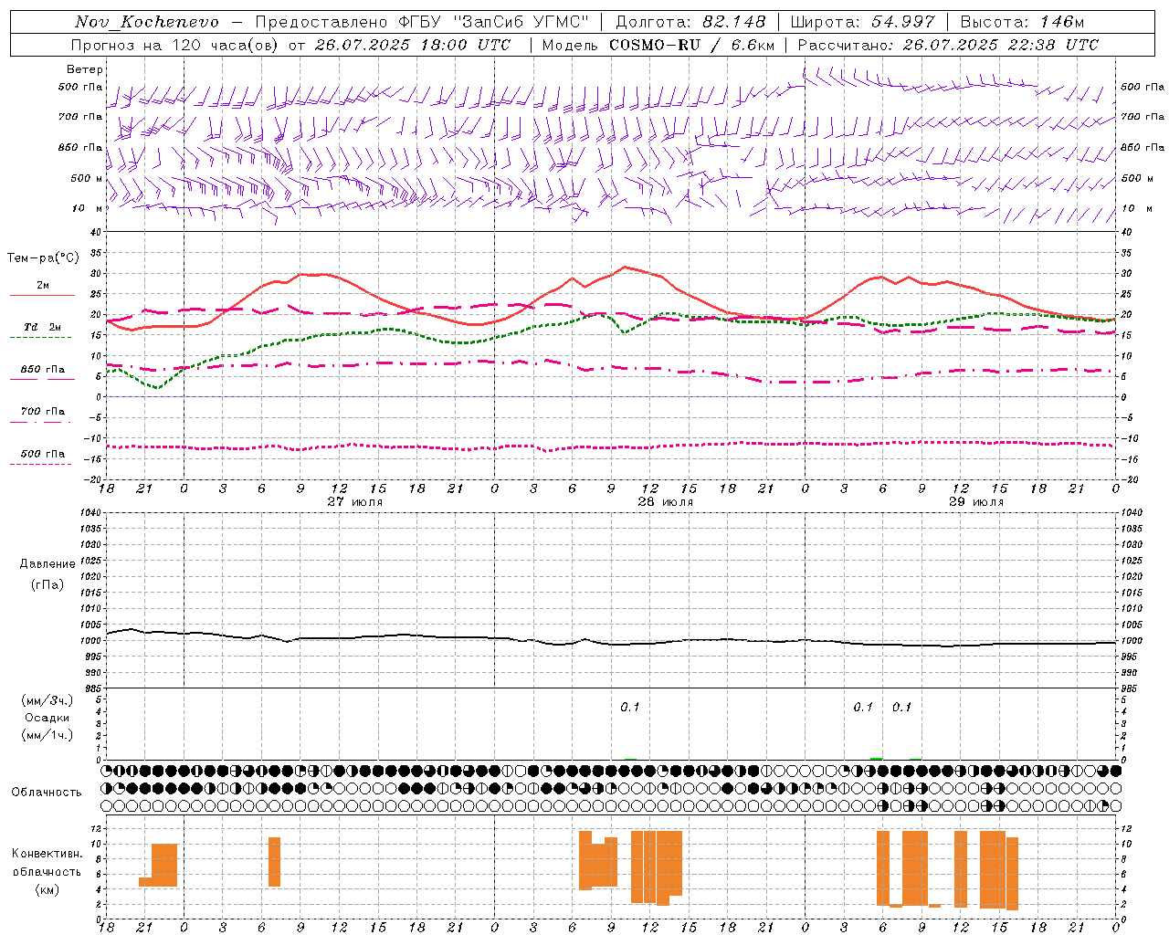Image resolution: width=1169 pixels, height=935 pixels.
Task: Click the pink dash-dot sample under legend '700 гПа'
Action: 40,422
